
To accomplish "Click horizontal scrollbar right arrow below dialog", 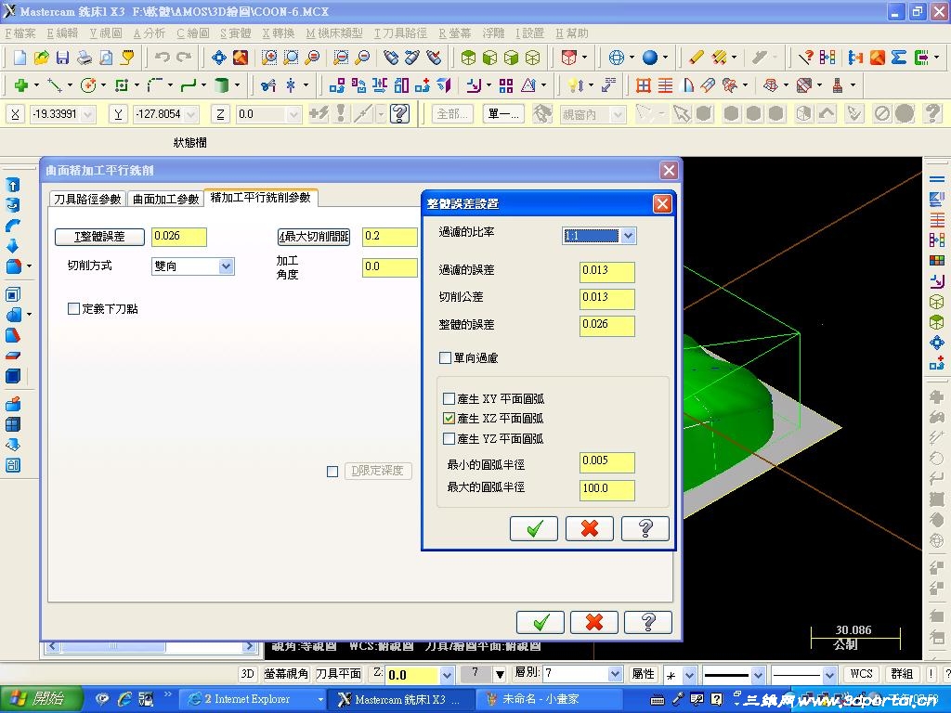I will [x=249, y=646].
